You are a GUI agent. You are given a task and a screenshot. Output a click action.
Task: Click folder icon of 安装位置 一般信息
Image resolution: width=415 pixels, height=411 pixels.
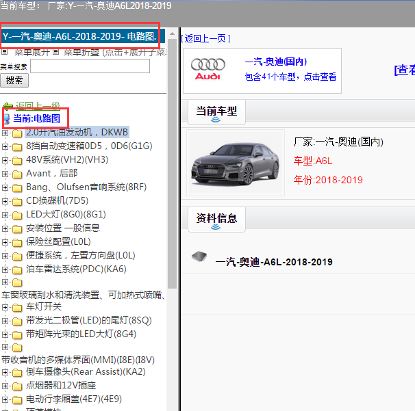pos(17,229)
